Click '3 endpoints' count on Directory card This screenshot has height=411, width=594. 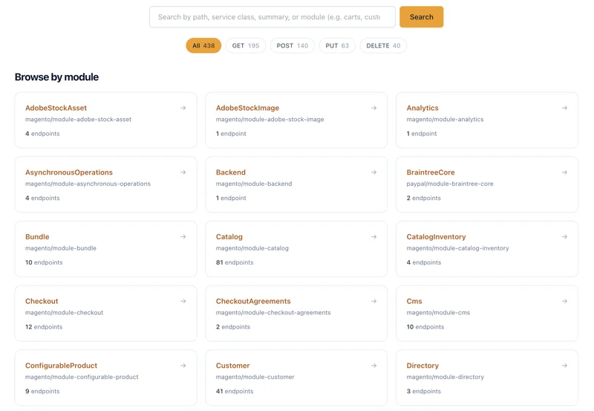(x=423, y=391)
